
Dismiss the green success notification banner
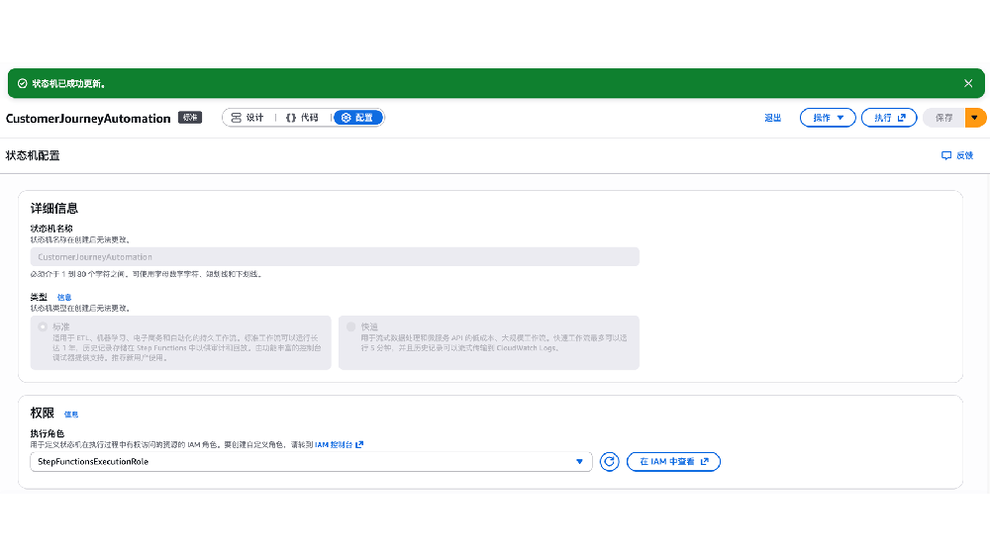pos(968,84)
